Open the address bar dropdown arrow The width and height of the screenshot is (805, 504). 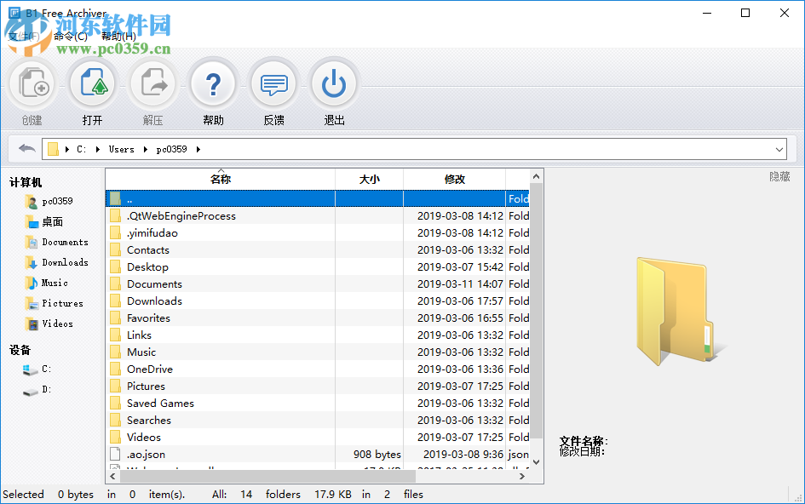(779, 148)
